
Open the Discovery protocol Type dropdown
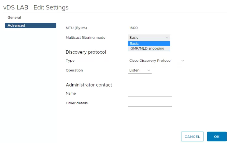[157, 61]
